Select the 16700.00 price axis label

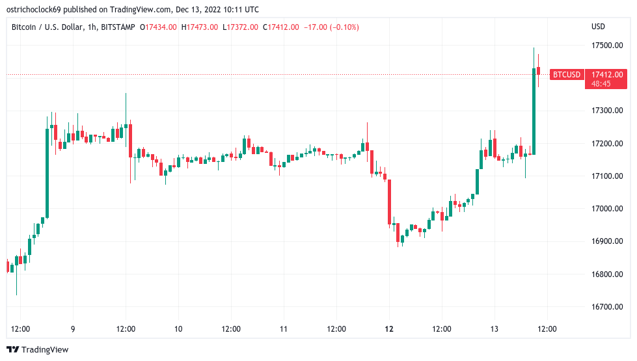607,306
